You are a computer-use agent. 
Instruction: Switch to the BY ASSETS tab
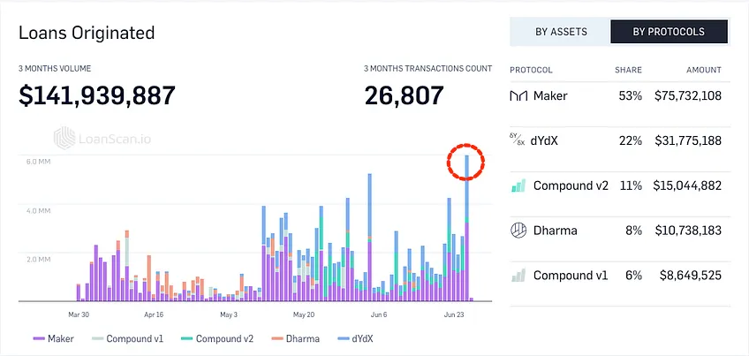tap(561, 32)
